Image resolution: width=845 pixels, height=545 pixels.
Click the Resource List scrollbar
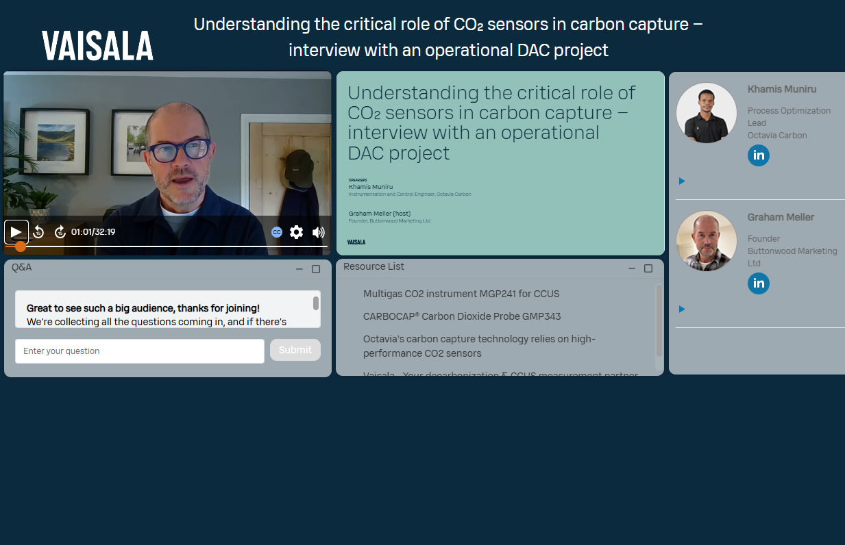[x=659, y=320]
